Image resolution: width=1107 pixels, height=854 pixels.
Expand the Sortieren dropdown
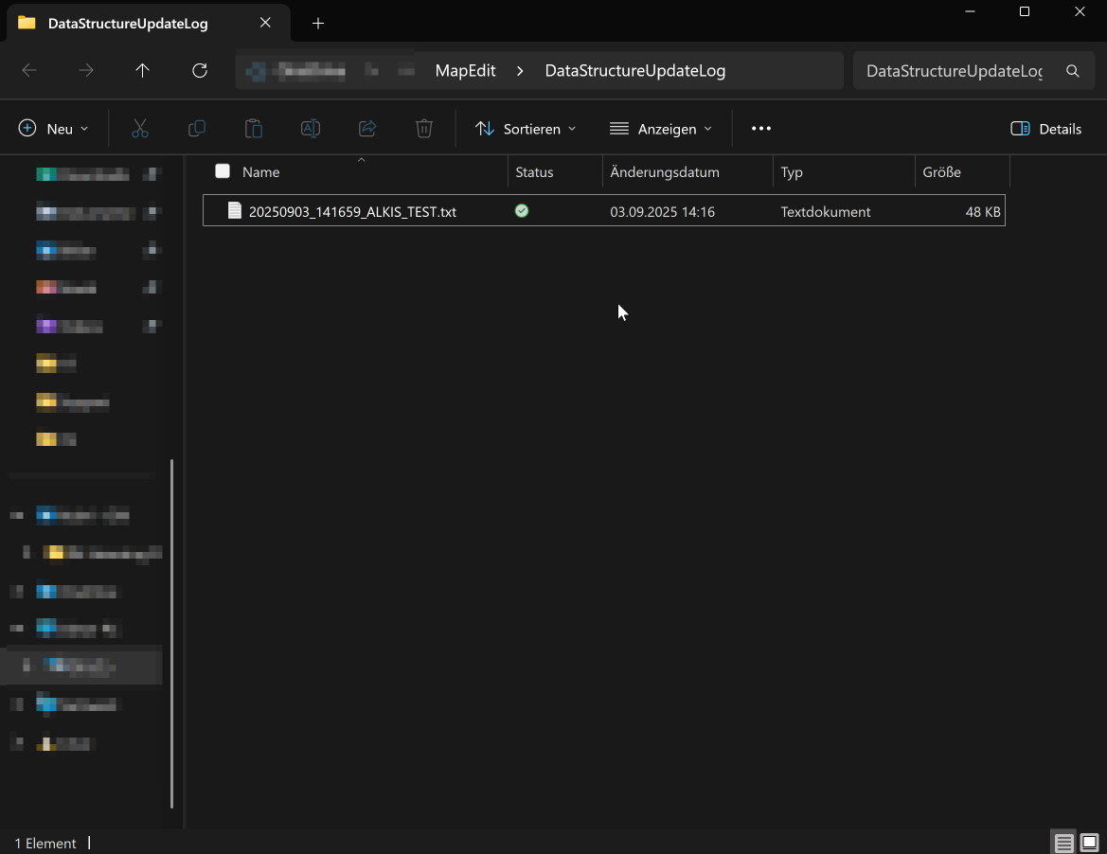point(526,129)
